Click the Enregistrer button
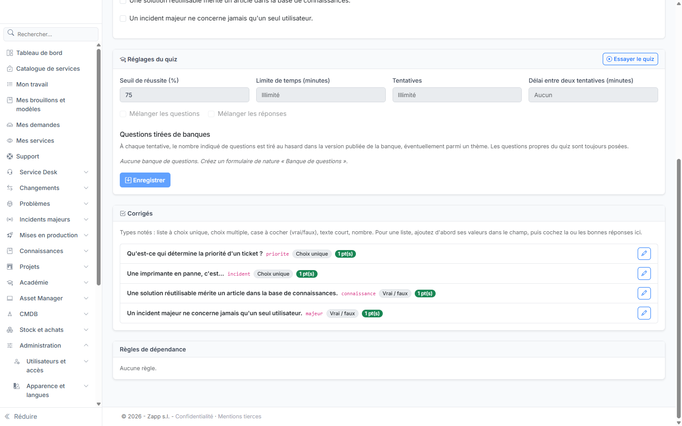This screenshot has width=682, height=426. (x=145, y=180)
